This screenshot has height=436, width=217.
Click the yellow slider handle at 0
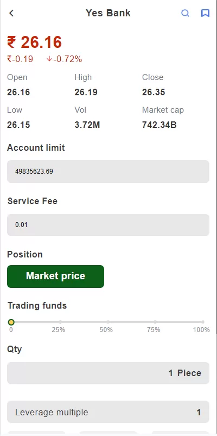pyautogui.click(x=11, y=322)
